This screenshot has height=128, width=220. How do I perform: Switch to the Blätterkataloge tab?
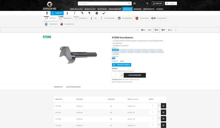click(73, 87)
